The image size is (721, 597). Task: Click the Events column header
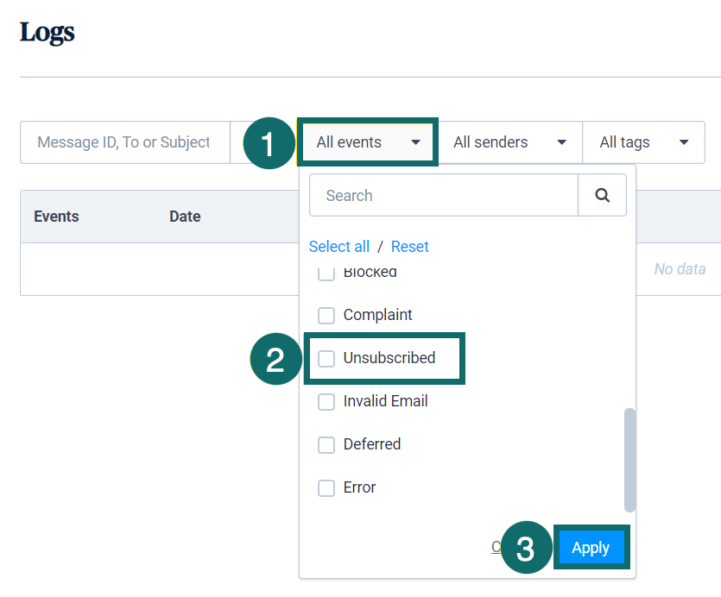pos(56,216)
